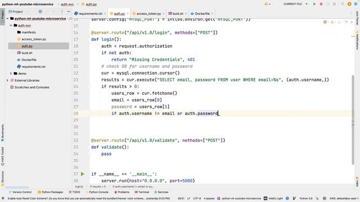Open the Project view selector dropdown
This screenshot has width=360, height=202.
coord(19,11)
